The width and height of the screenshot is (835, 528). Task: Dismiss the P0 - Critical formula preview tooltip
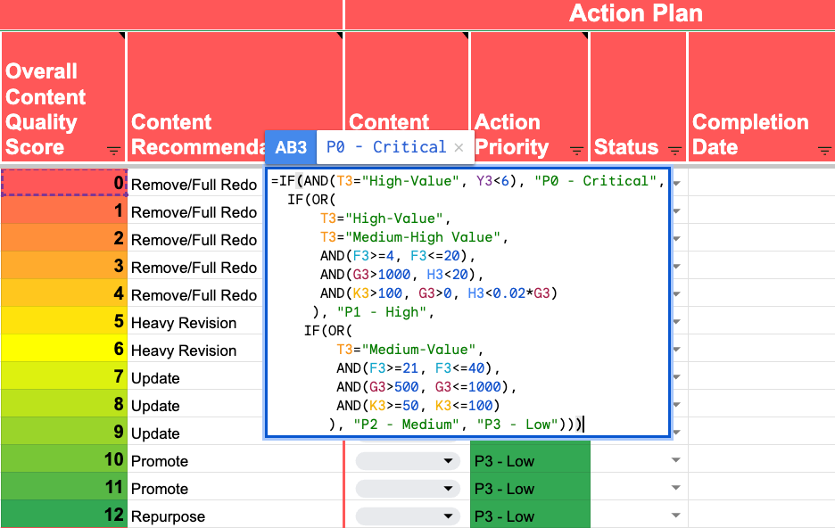click(x=459, y=148)
